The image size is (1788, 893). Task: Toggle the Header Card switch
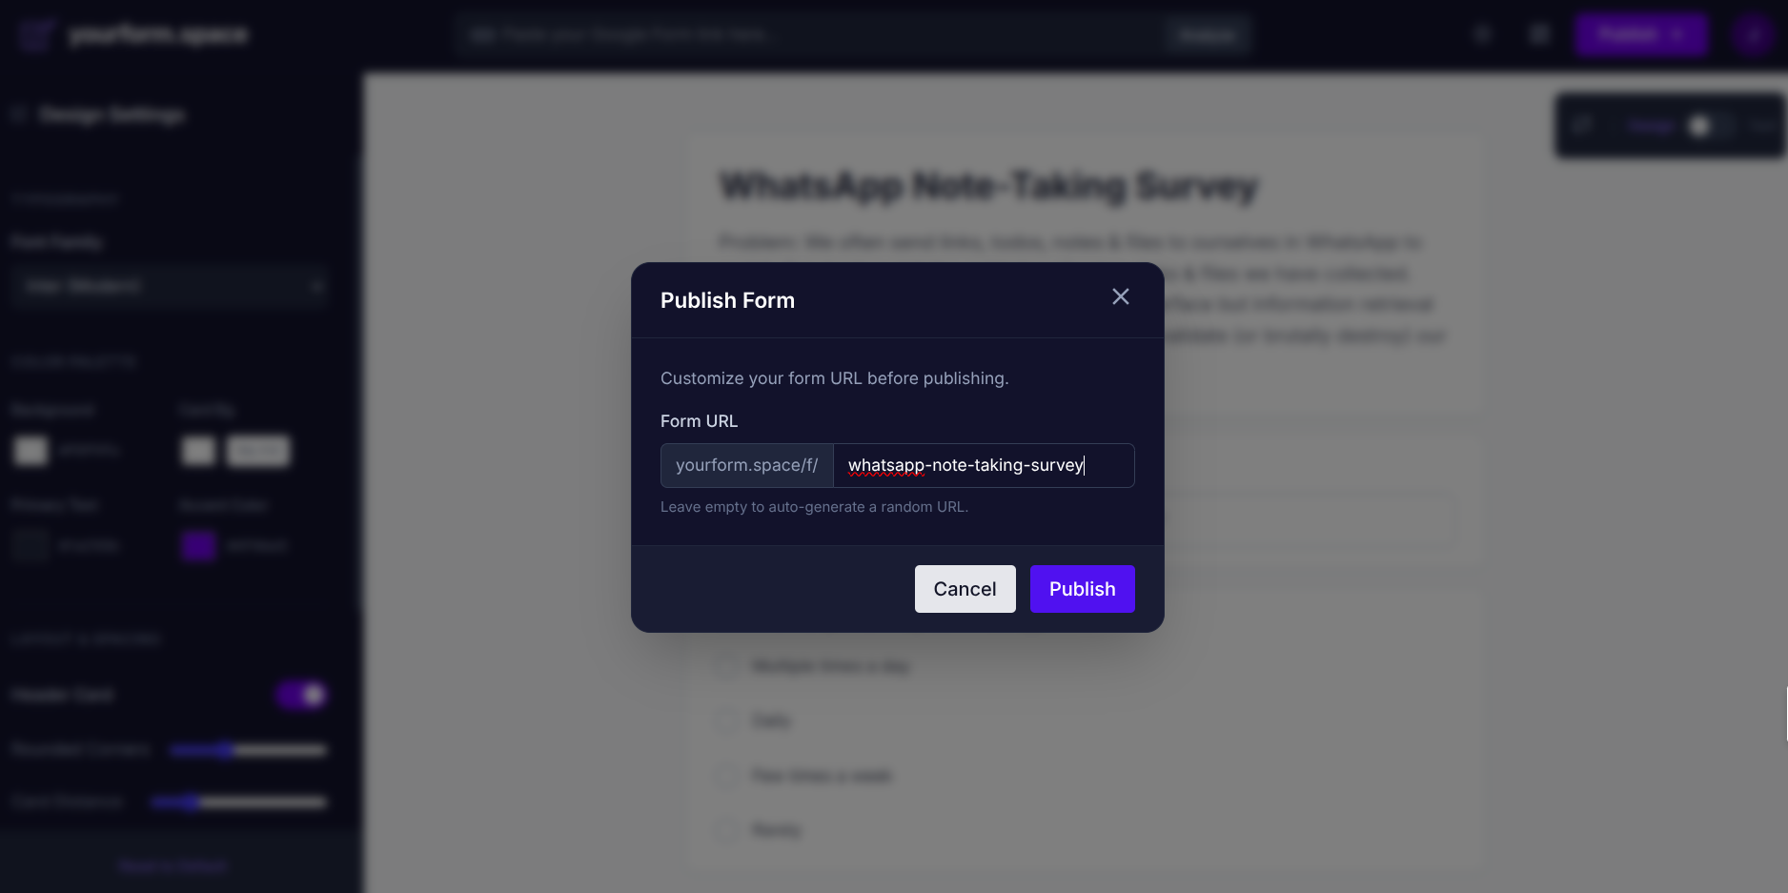pos(300,696)
